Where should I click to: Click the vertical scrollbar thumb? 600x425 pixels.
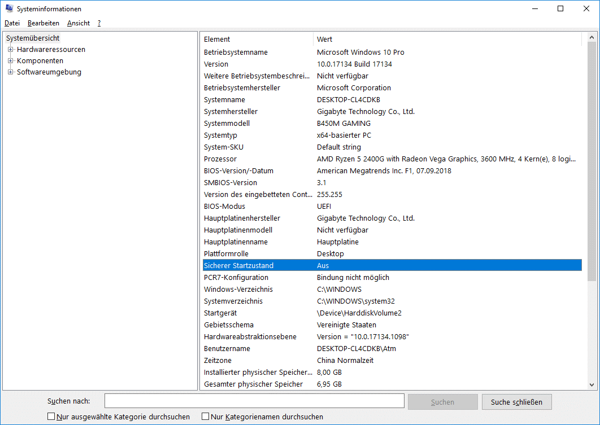(592, 163)
